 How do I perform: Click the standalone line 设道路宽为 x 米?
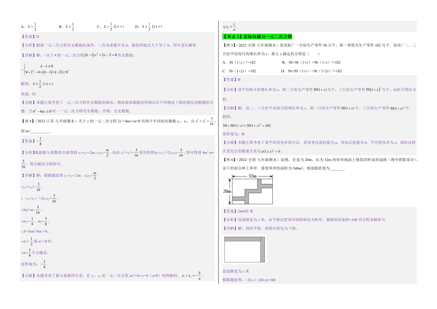pos(236,271)
